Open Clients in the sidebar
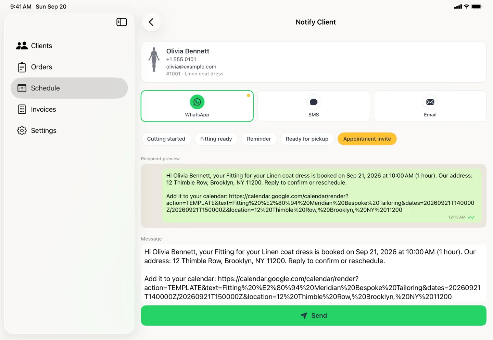Viewport: 493px width, 340px height. click(69, 46)
